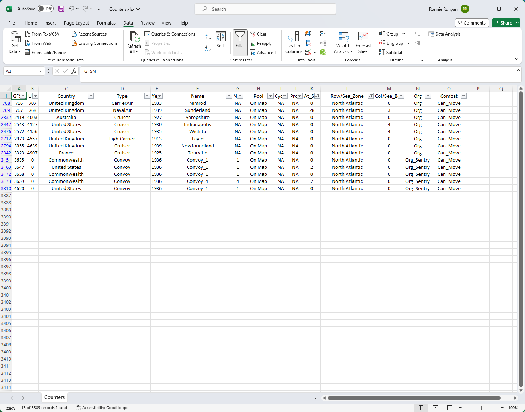Switch to the Formulas tab

coord(106,23)
